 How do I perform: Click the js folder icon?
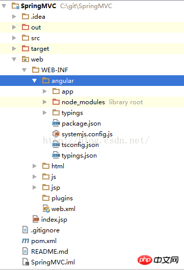(x=46, y=176)
